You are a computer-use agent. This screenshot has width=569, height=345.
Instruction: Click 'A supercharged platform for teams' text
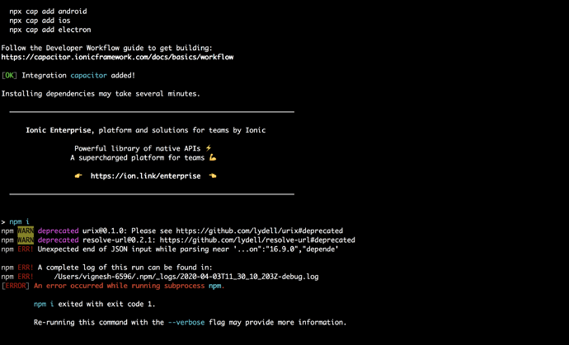138,157
